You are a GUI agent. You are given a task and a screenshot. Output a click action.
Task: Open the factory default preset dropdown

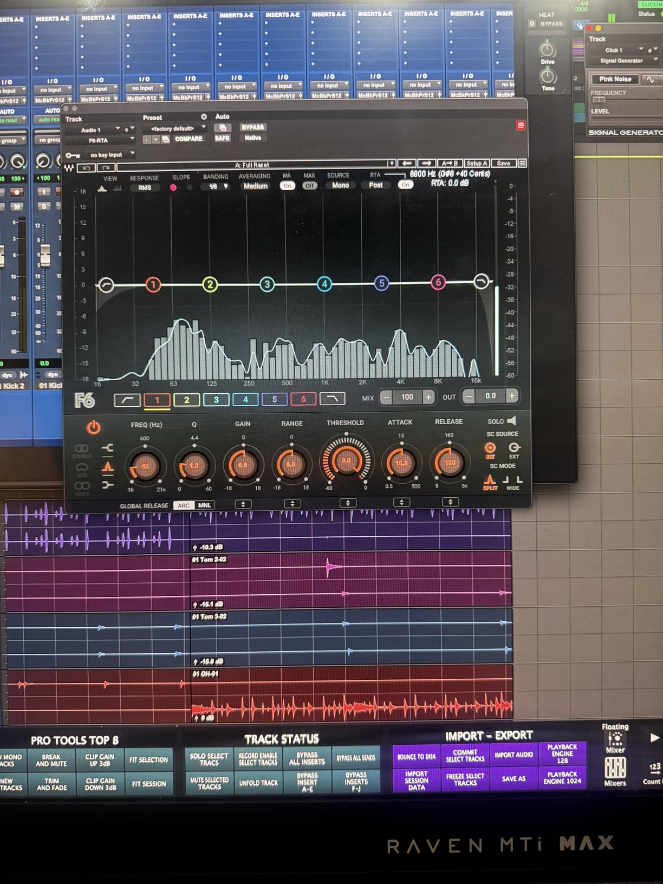coord(175,128)
